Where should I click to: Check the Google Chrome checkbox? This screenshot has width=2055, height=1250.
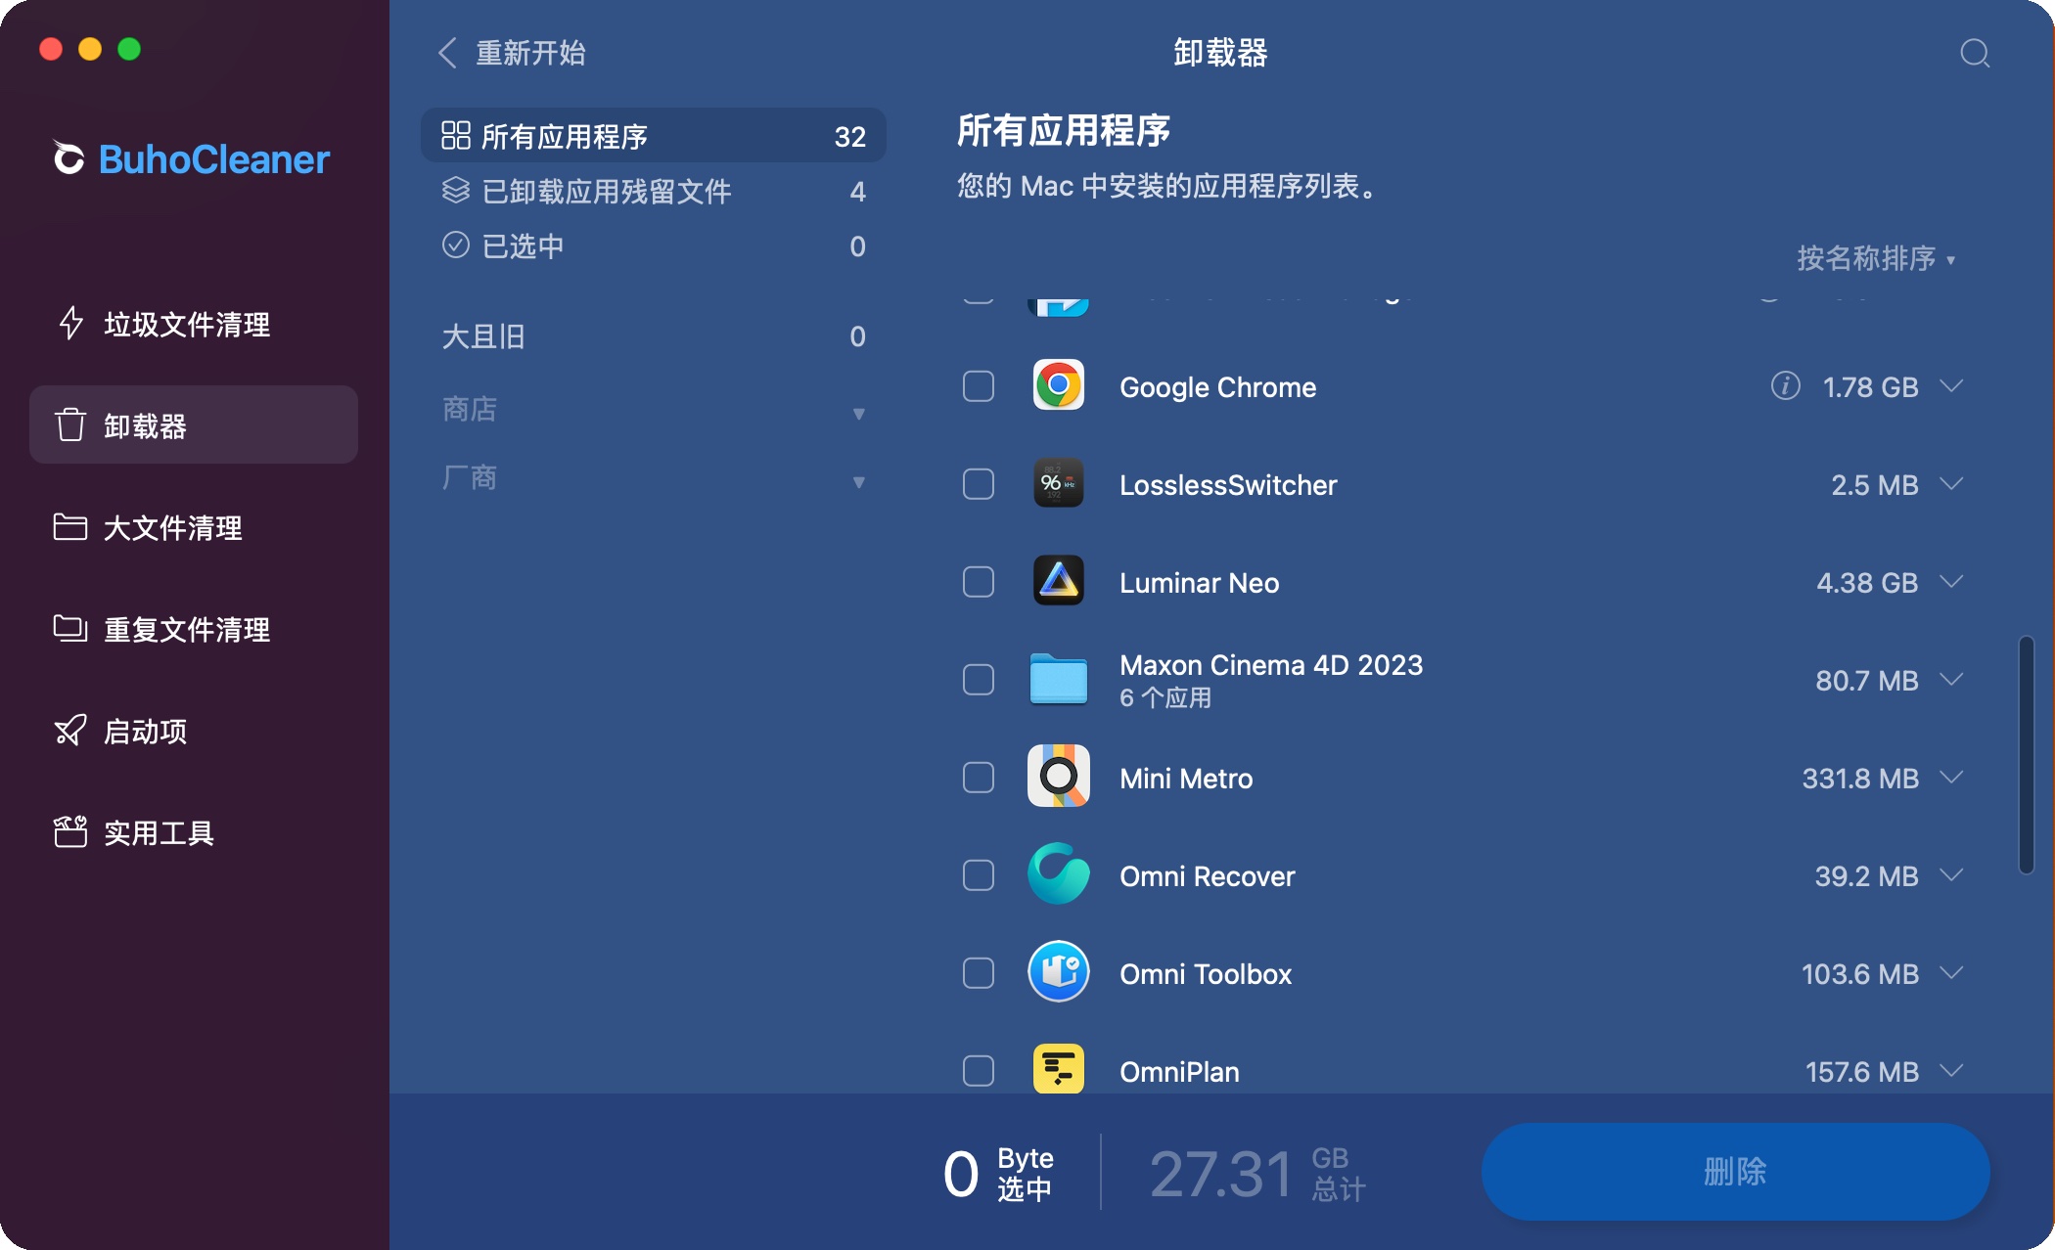click(x=978, y=386)
